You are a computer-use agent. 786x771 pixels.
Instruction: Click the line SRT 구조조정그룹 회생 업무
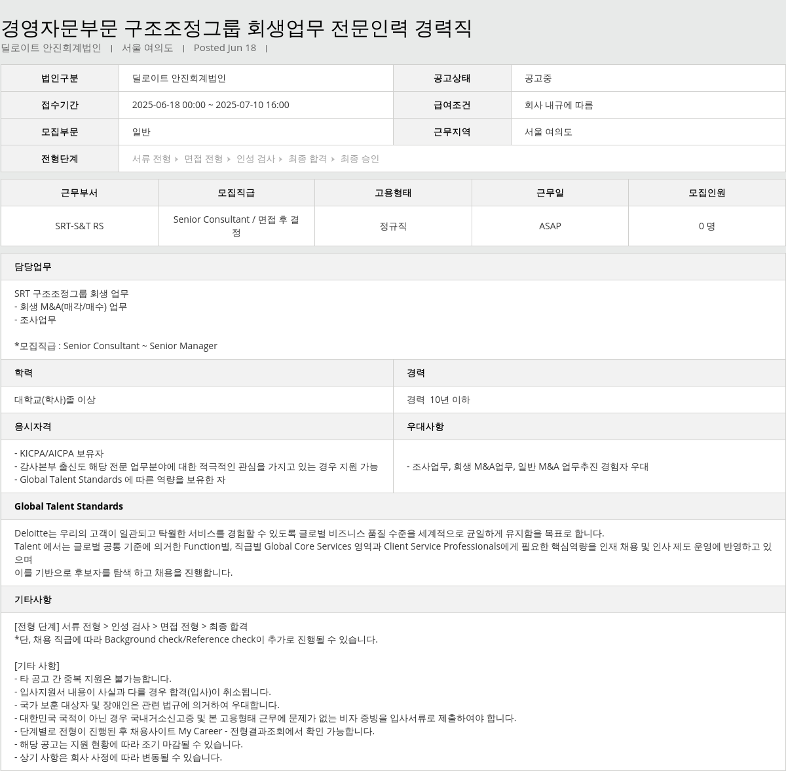tap(71, 293)
